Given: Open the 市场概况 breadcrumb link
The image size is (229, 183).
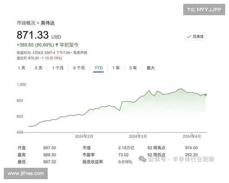Looking at the screenshot, I should pyautogui.click(x=26, y=23).
